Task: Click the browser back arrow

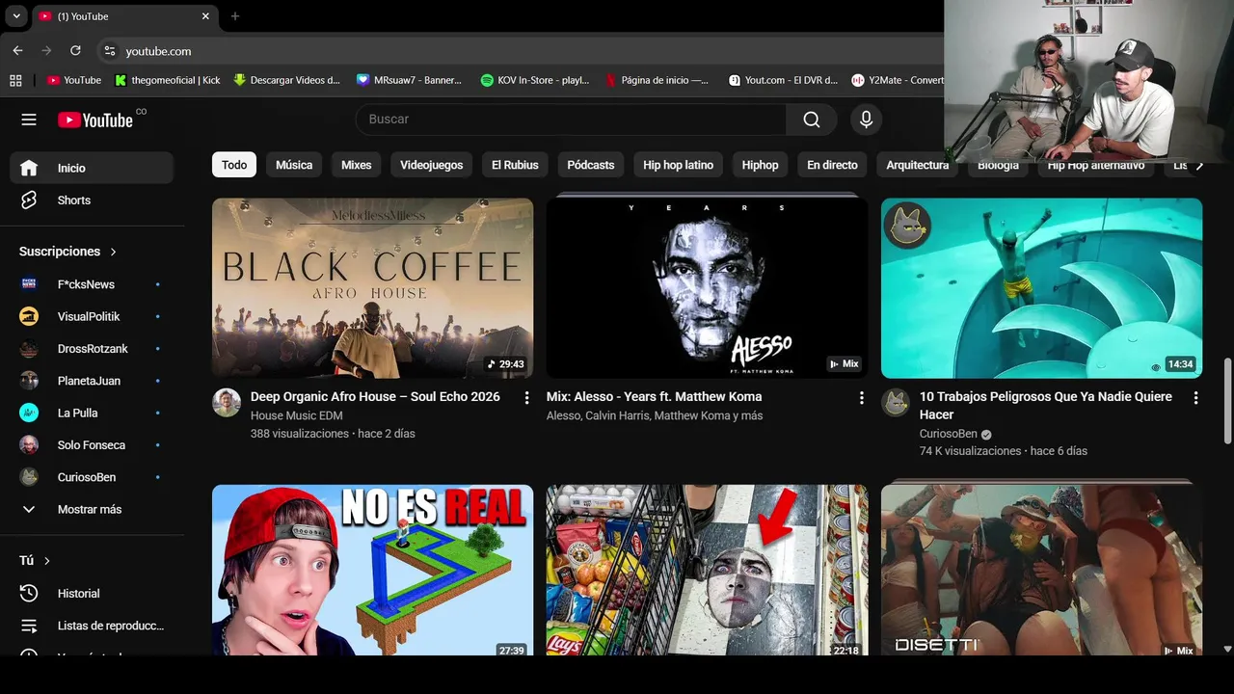Action: point(17,50)
